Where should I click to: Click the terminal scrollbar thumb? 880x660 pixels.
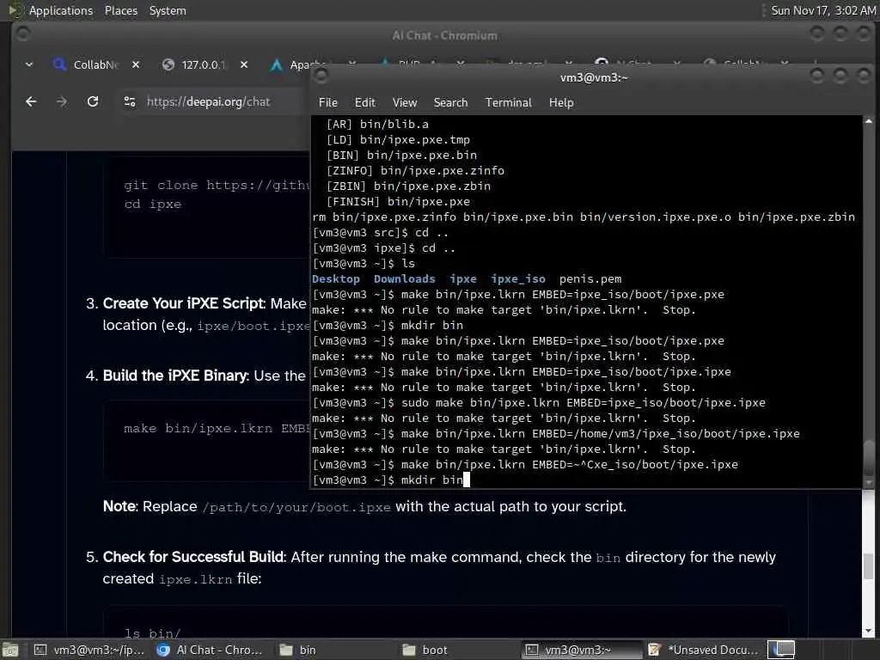click(x=868, y=457)
